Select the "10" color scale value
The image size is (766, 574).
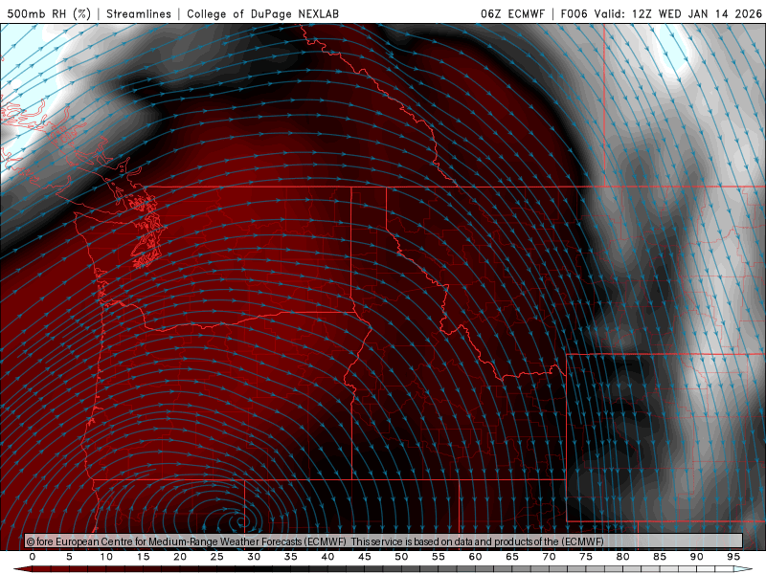(106, 557)
